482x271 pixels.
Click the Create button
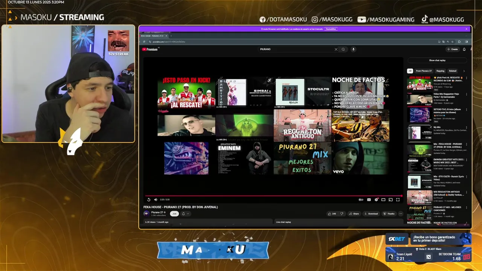(x=452, y=49)
